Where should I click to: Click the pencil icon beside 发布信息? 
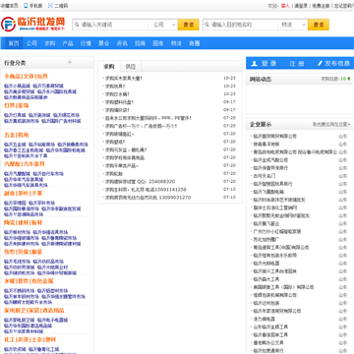pos(320,63)
